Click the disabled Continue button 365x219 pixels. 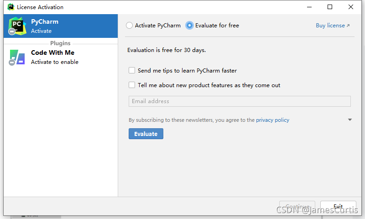click(x=297, y=206)
